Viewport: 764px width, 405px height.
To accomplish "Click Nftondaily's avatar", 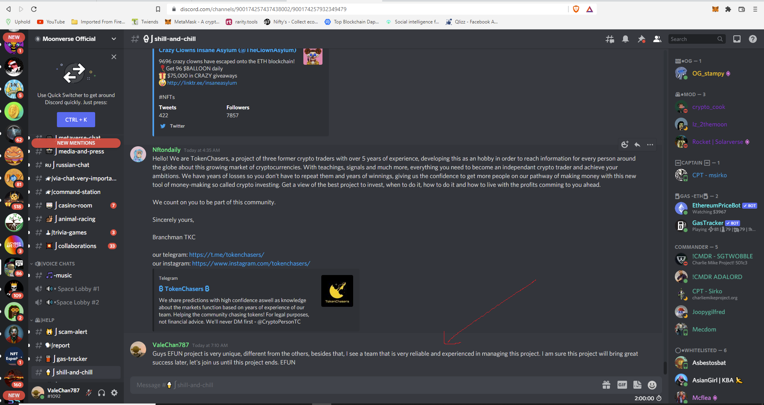I will coord(138,154).
